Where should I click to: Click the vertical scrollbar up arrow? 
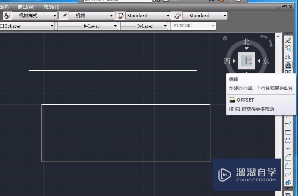278,36
